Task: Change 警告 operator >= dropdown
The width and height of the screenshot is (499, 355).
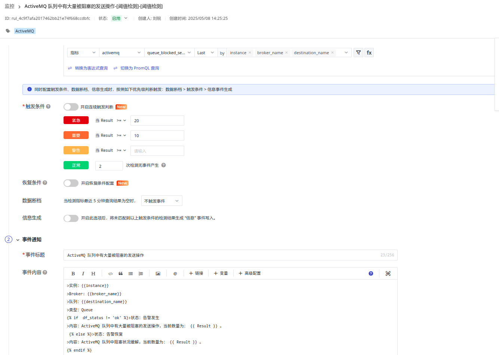Action: click(121, 150)
